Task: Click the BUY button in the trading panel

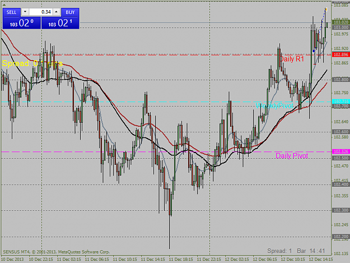Action: point(70,12)
